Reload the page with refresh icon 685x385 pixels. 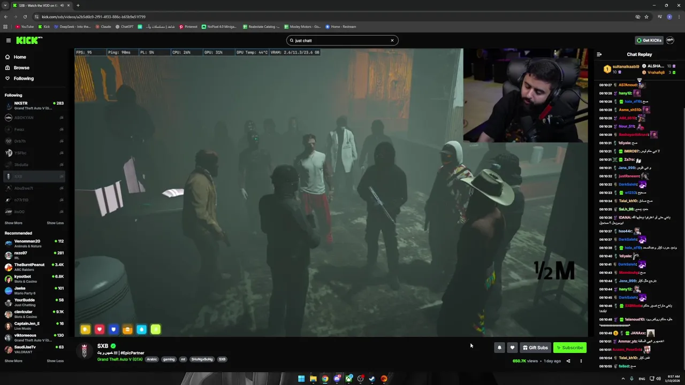click(25, 17)
